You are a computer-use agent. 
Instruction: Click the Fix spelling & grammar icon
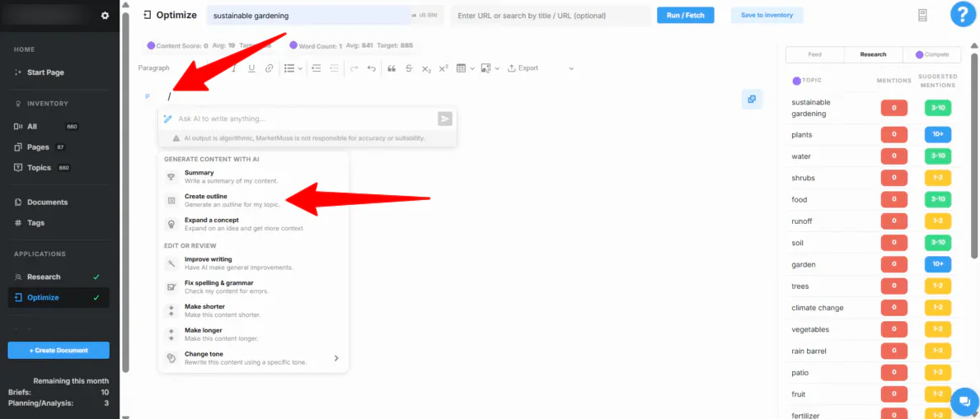click(171, 286)
